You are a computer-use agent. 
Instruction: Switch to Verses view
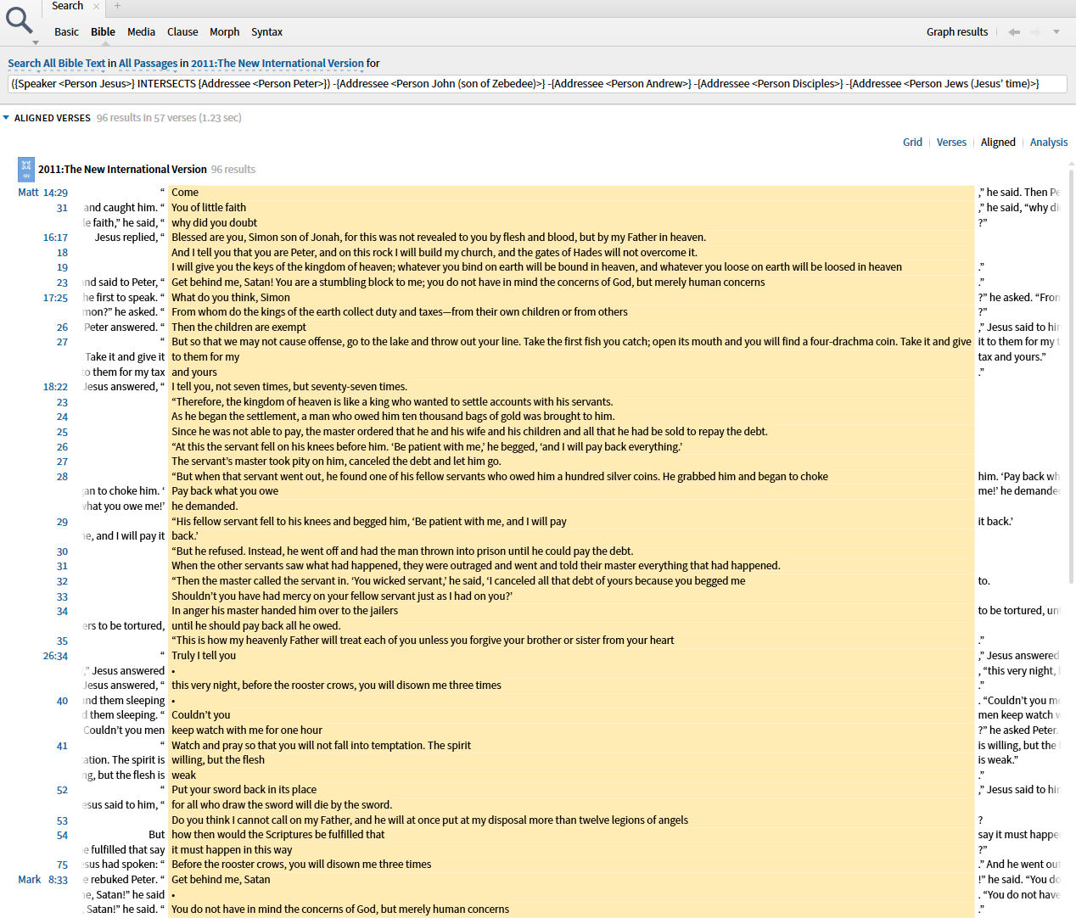click(951, 142)
